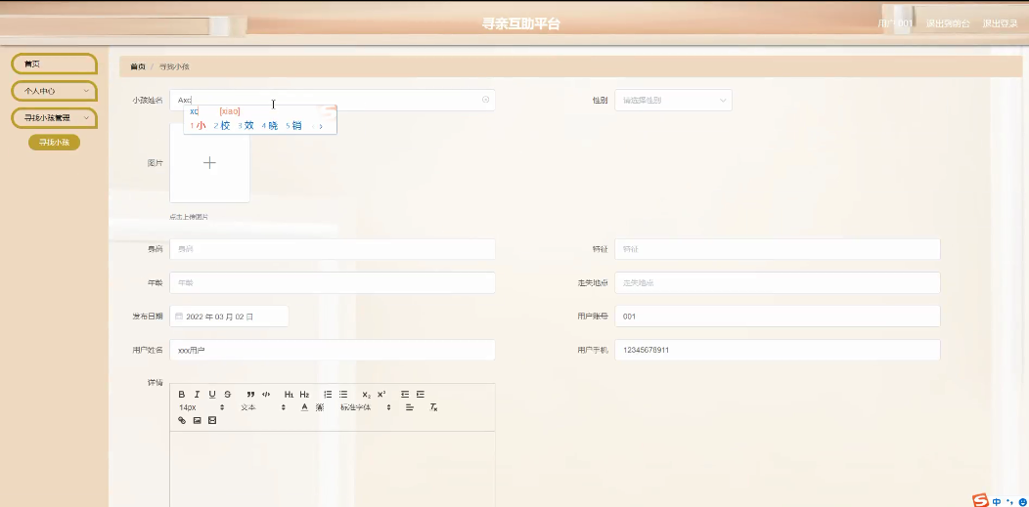
Task: Click inside the 详情 rich text editor area
Action: pyautogui.click(x=332, y=468)
